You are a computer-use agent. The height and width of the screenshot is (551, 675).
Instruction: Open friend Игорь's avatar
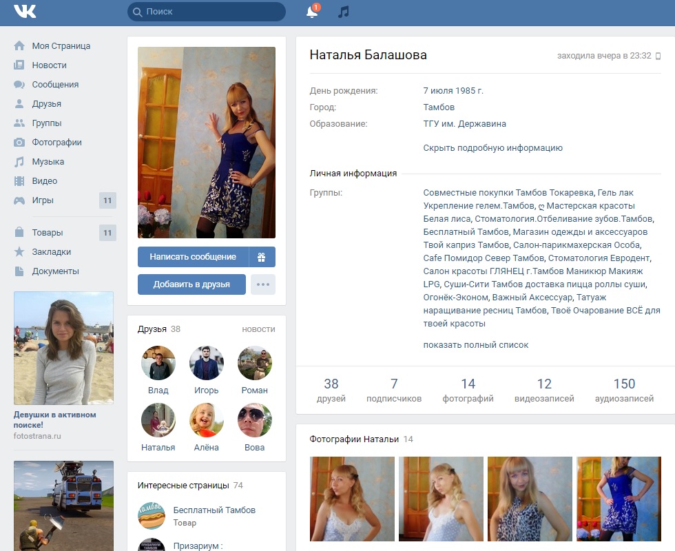[x=207, y=363]
